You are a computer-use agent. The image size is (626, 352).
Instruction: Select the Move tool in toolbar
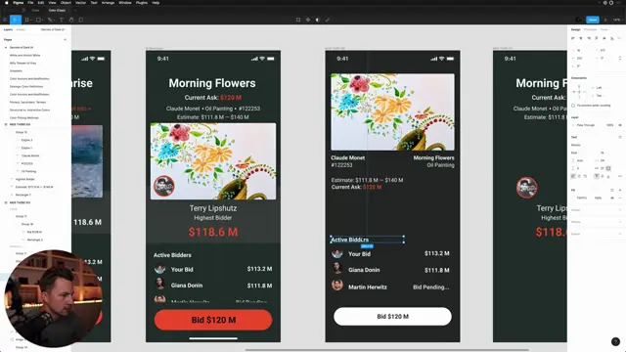(x=16, y=20)
